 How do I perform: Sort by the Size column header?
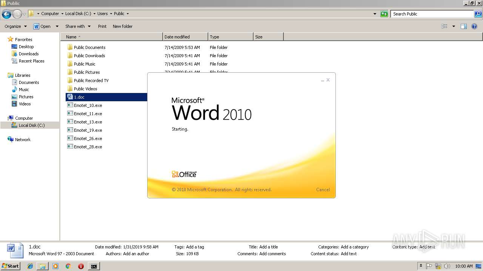(268, 37)
